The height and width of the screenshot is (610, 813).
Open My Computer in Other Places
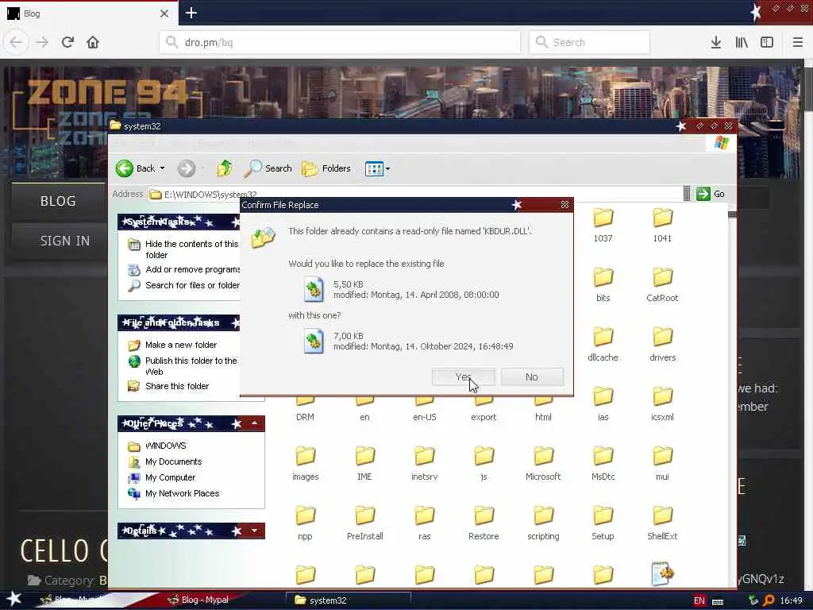(162, 477)
